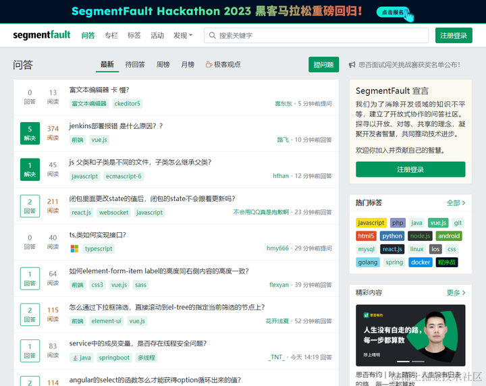This screenshot has width=486, height=386.
Task: Open question 怎么通过下拉框筛选 el-tree
Action: 167,307
